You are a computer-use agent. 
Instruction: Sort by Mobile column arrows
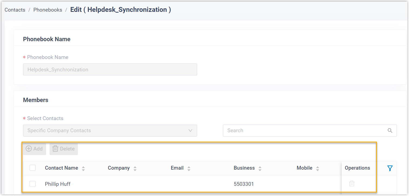click(317, 169)
